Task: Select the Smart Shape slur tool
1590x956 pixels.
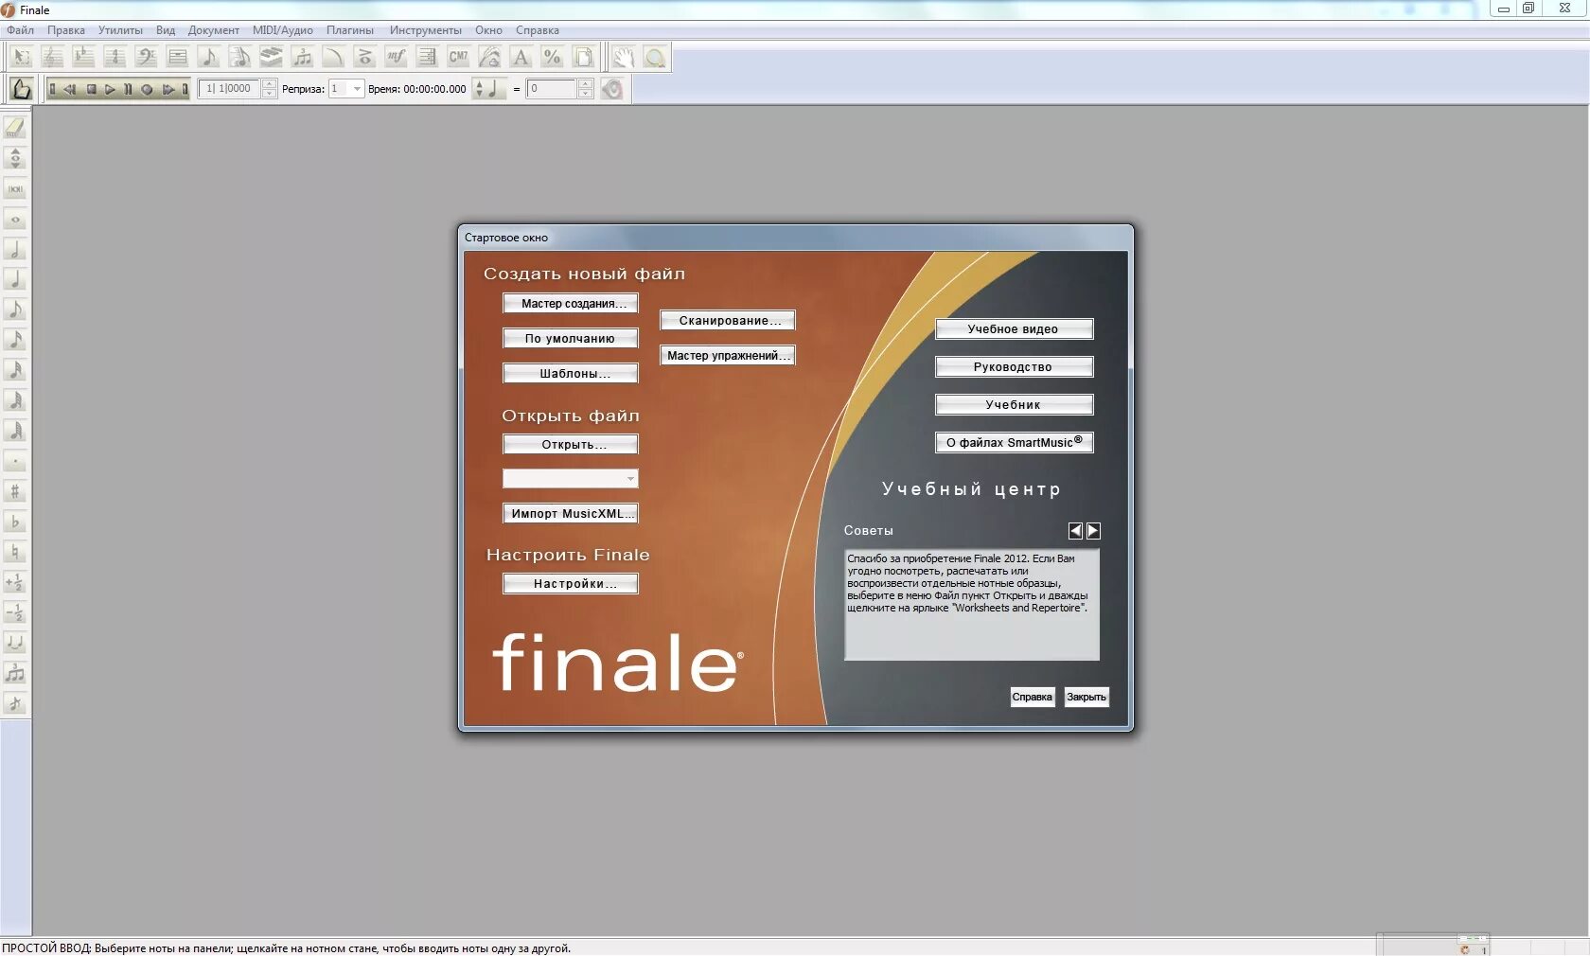Action: point(333,58)
